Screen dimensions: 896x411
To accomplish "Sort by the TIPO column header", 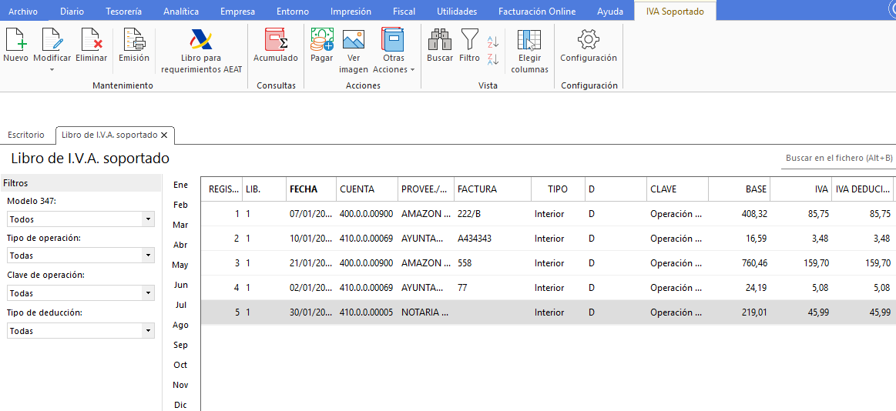I will 559,189.
